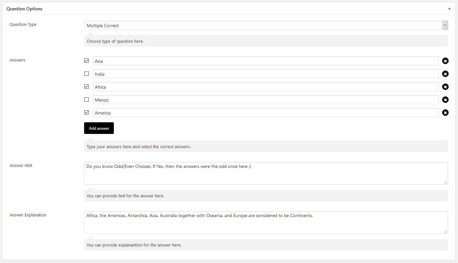Open the Question Type dropdown
This screenshot has width=458, height=263.
point(266,25)
